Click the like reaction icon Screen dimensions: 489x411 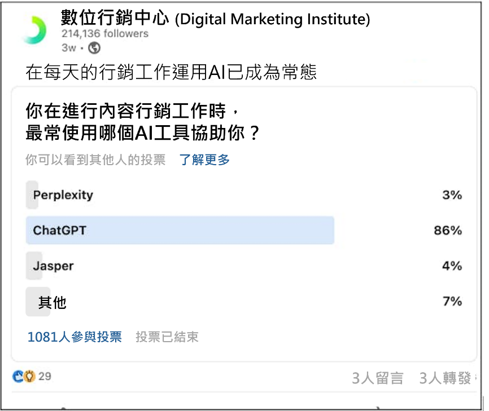[18, 377]
